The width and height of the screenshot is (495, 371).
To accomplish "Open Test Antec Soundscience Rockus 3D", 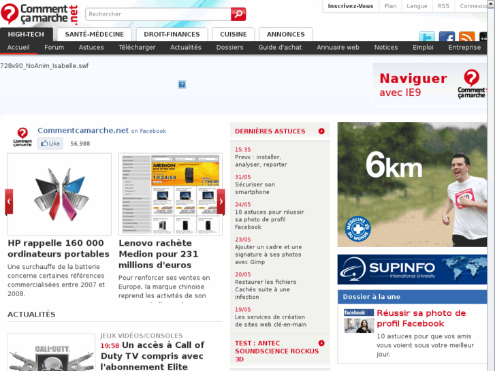I will point(276,351).
